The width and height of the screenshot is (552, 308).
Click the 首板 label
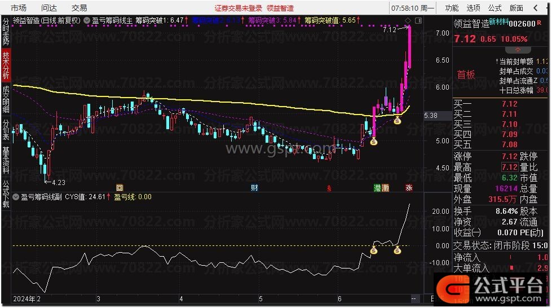pyautogui.click(x=466, y=74)
